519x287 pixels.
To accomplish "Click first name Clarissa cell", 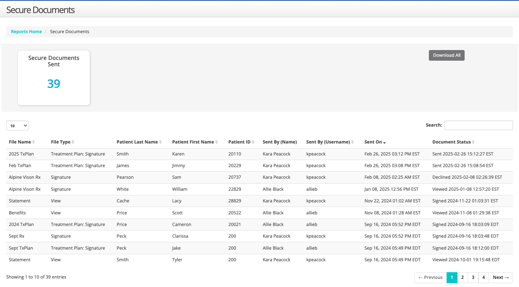I will (x=180, y=236).
